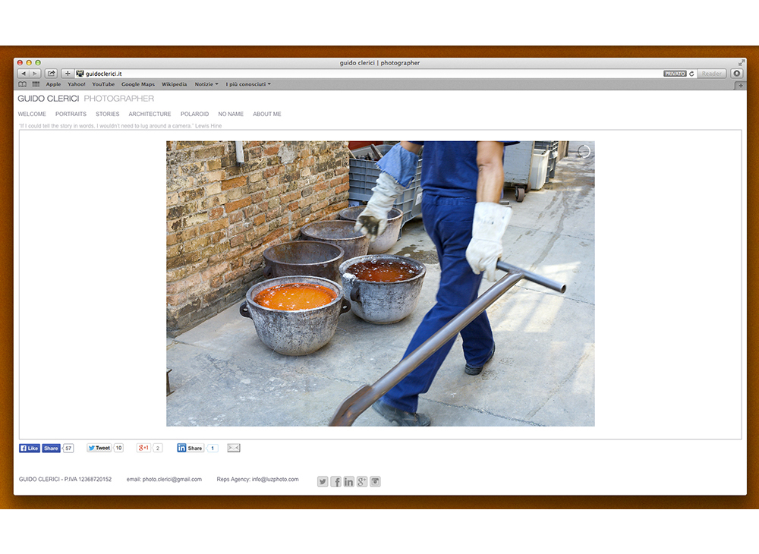Click the Reps Agency info@luzphoto.com text
This screenshot has width=759, height=554.
(x=257, y=480)
